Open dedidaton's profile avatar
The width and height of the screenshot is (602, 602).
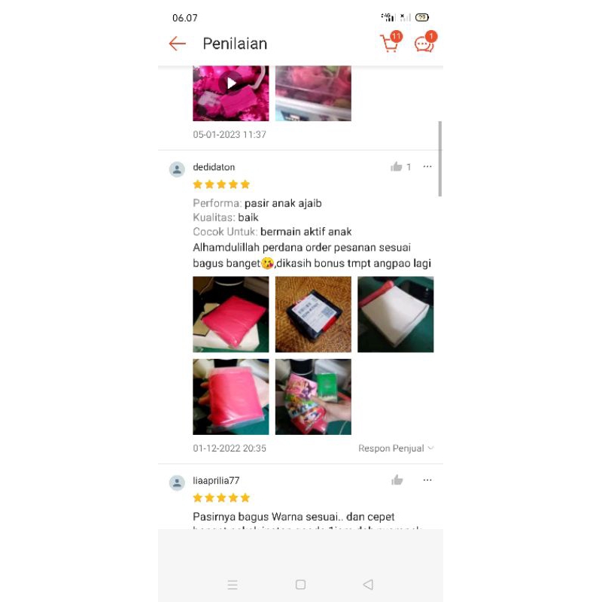click(177, 169)
